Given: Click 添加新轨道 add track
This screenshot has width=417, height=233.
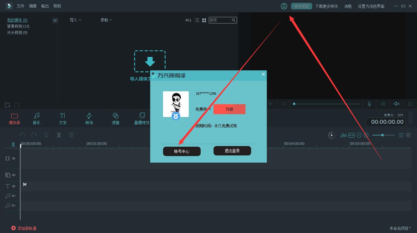Looking at the screenshot, I should [x=24, y=228].
